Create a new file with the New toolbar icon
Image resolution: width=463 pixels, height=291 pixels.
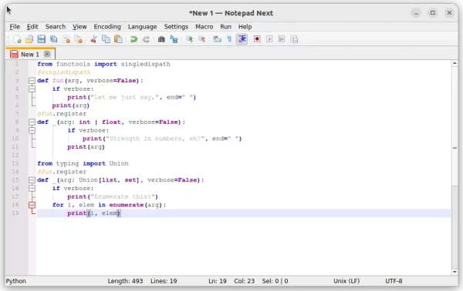click(17, 39)
